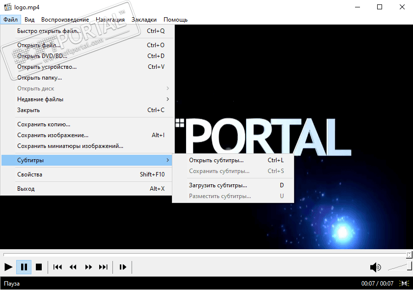Select Разместить субтитры... in submenu
The height and width of the screenshot is (290, 413).
point(233,196)
